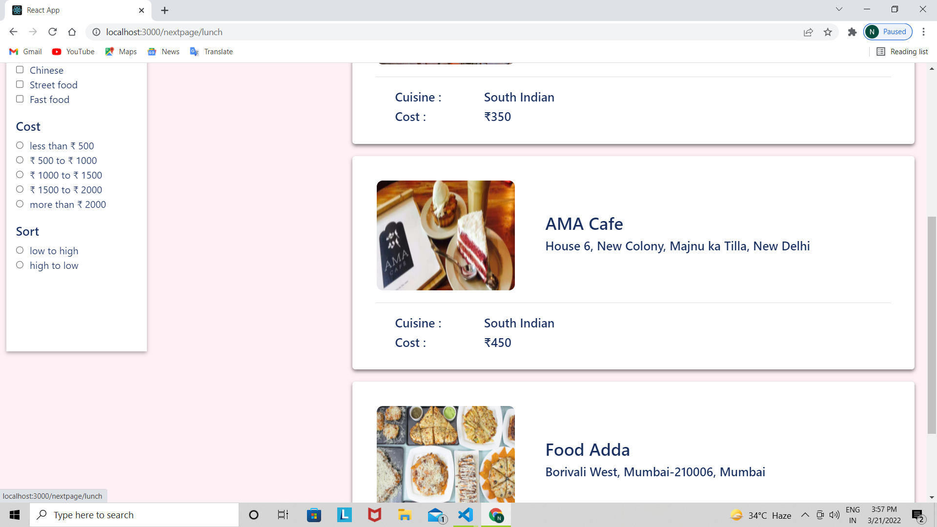Enable the Chinese cuisine checkbox
This screenshot has height=527, width=937.
click(20, 69)
